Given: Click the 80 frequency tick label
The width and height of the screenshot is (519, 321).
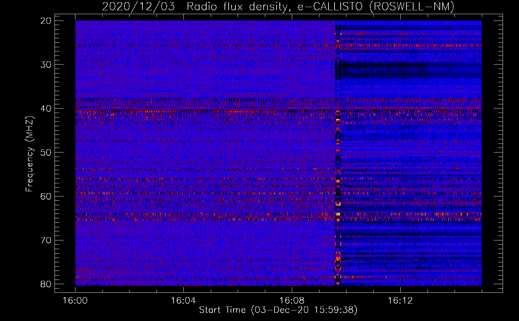Looking at the screenshot, I should pyautogui.click(x=46, y=284).
